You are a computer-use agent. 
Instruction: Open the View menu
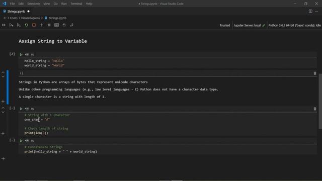click(47, 4)
